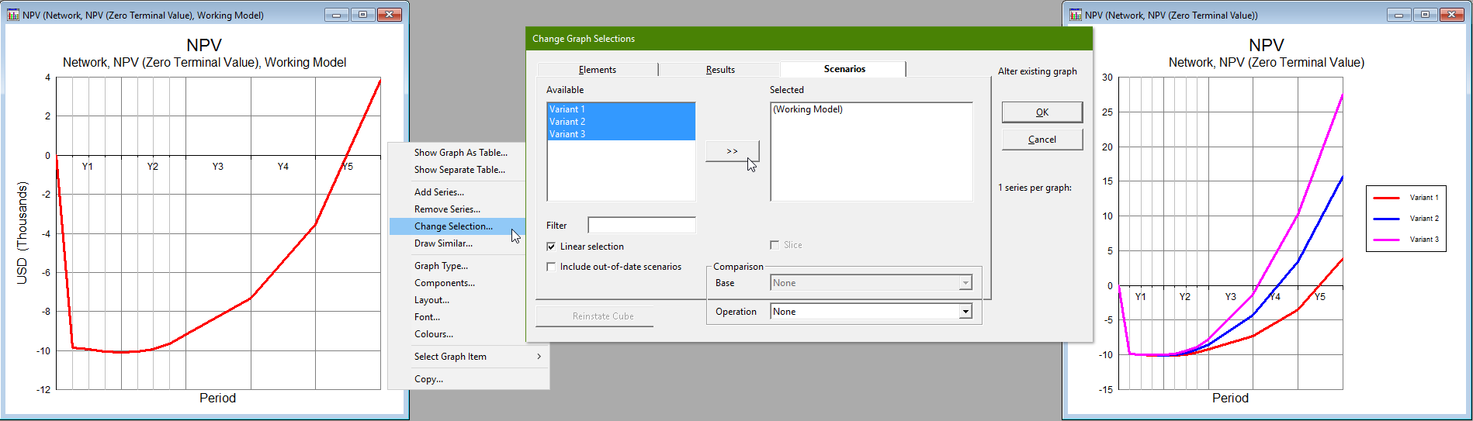Click the right NPV window graph icon
1473x421 pixels.
pyautogui.click(x=1076, y=15)
